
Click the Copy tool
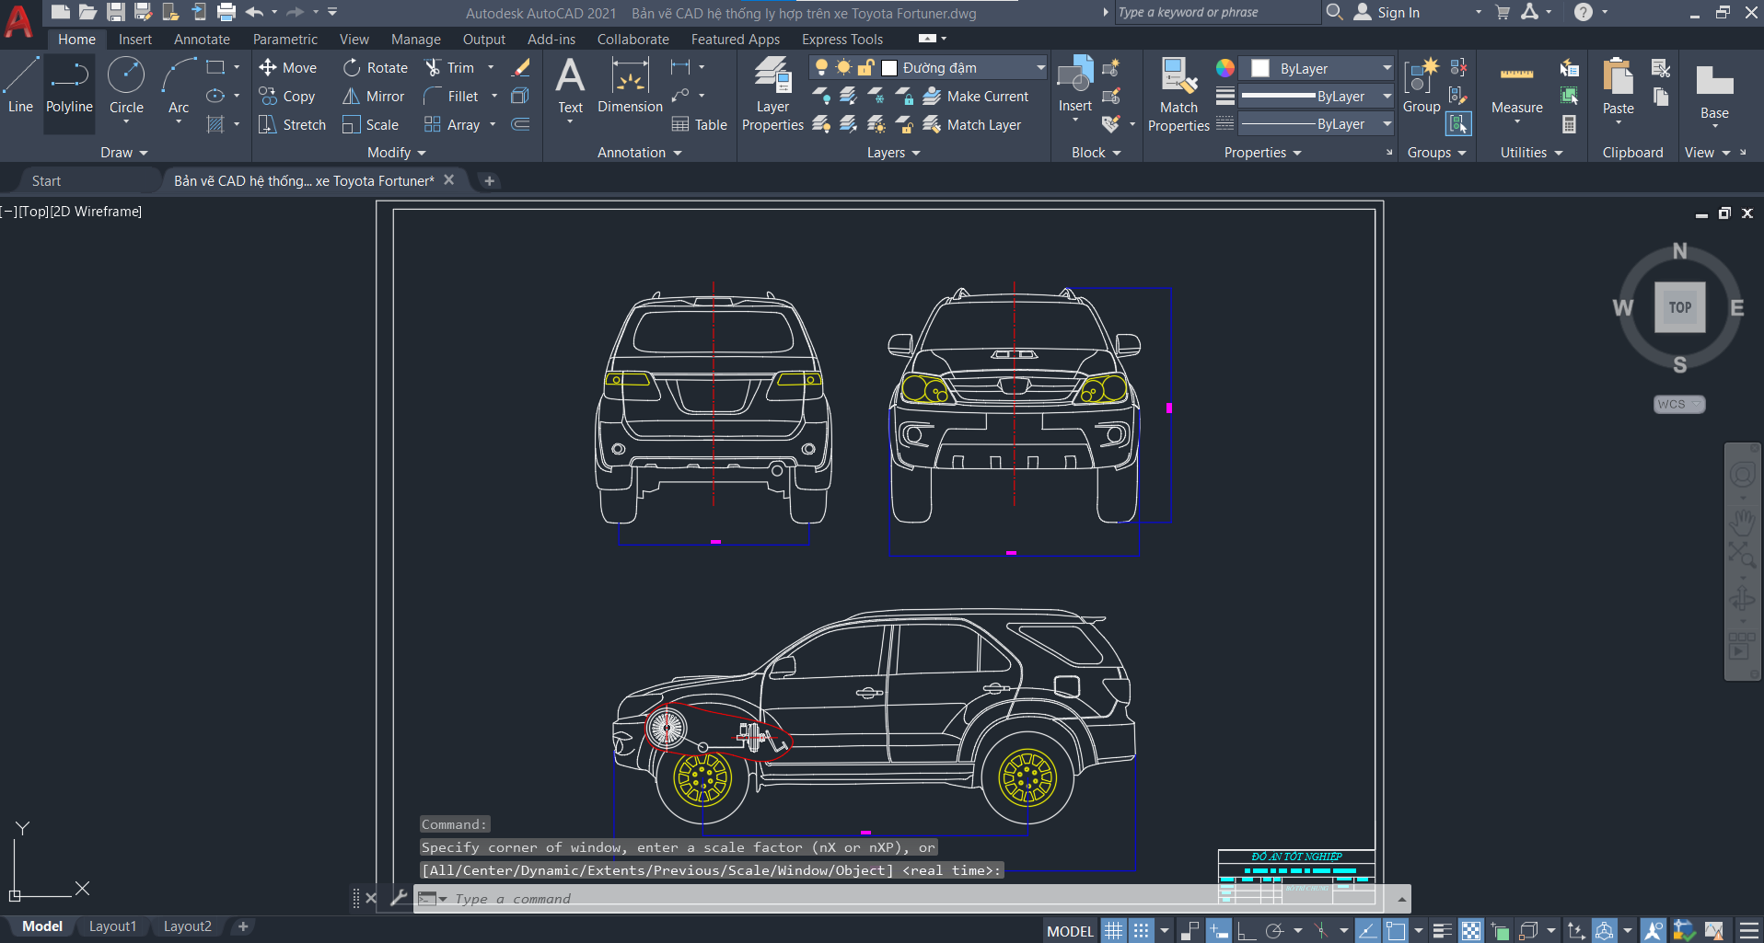tap(287, 96)
